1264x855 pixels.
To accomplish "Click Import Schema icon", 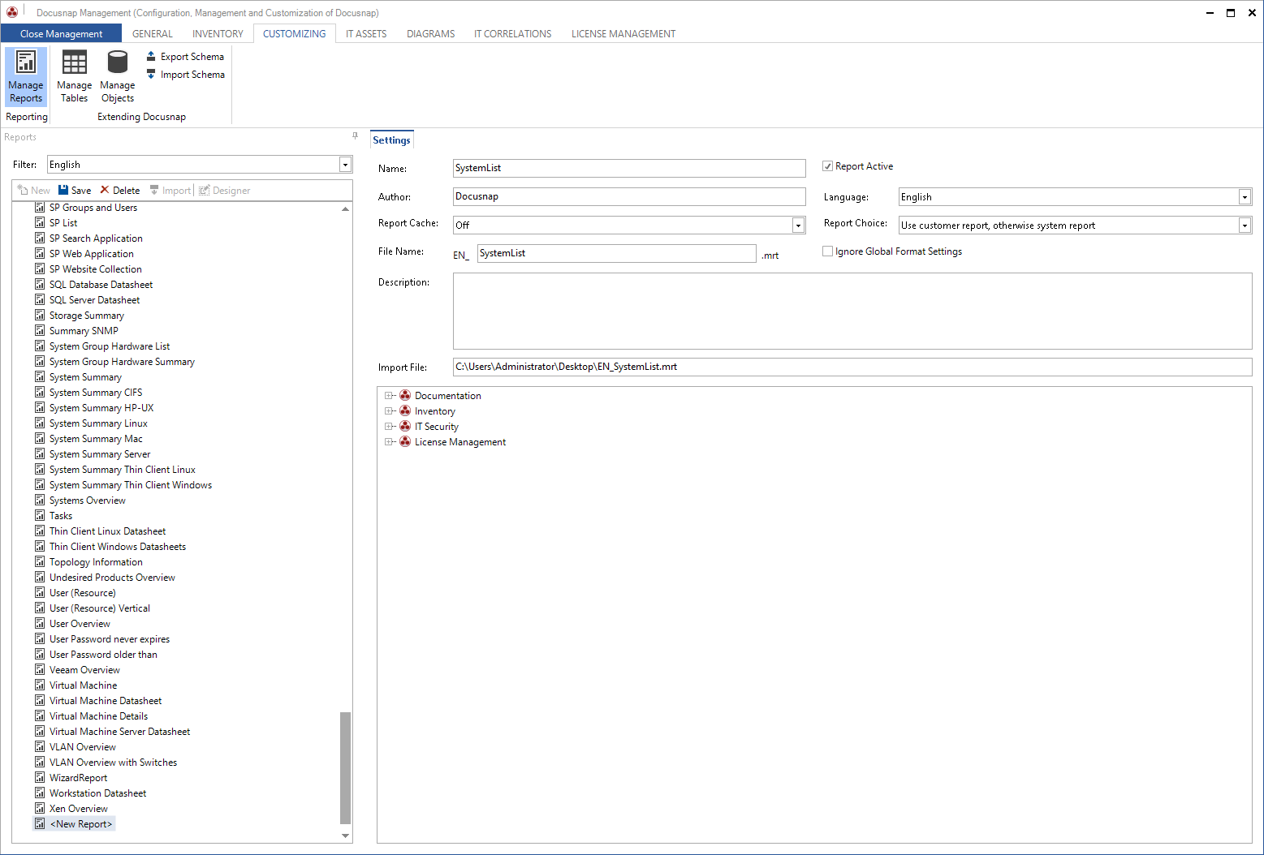I will click(x=151, y=74).
